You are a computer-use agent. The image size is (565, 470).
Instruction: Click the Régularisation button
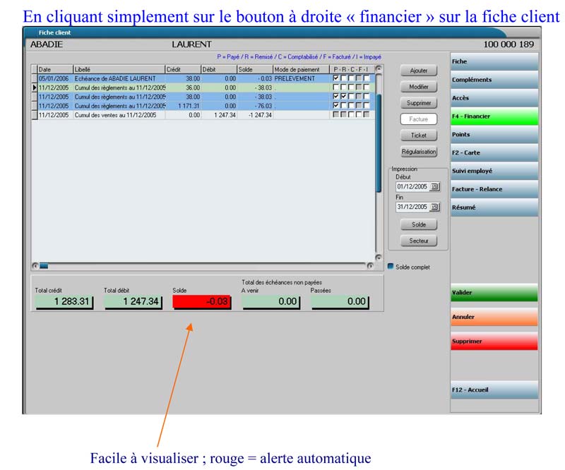(x=419, y=152)
